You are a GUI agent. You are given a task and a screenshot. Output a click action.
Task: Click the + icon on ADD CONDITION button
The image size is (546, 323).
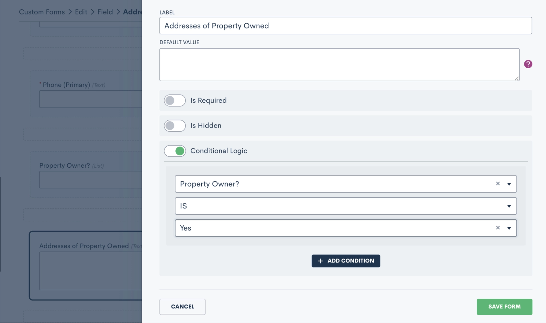[x=320, y=261]
